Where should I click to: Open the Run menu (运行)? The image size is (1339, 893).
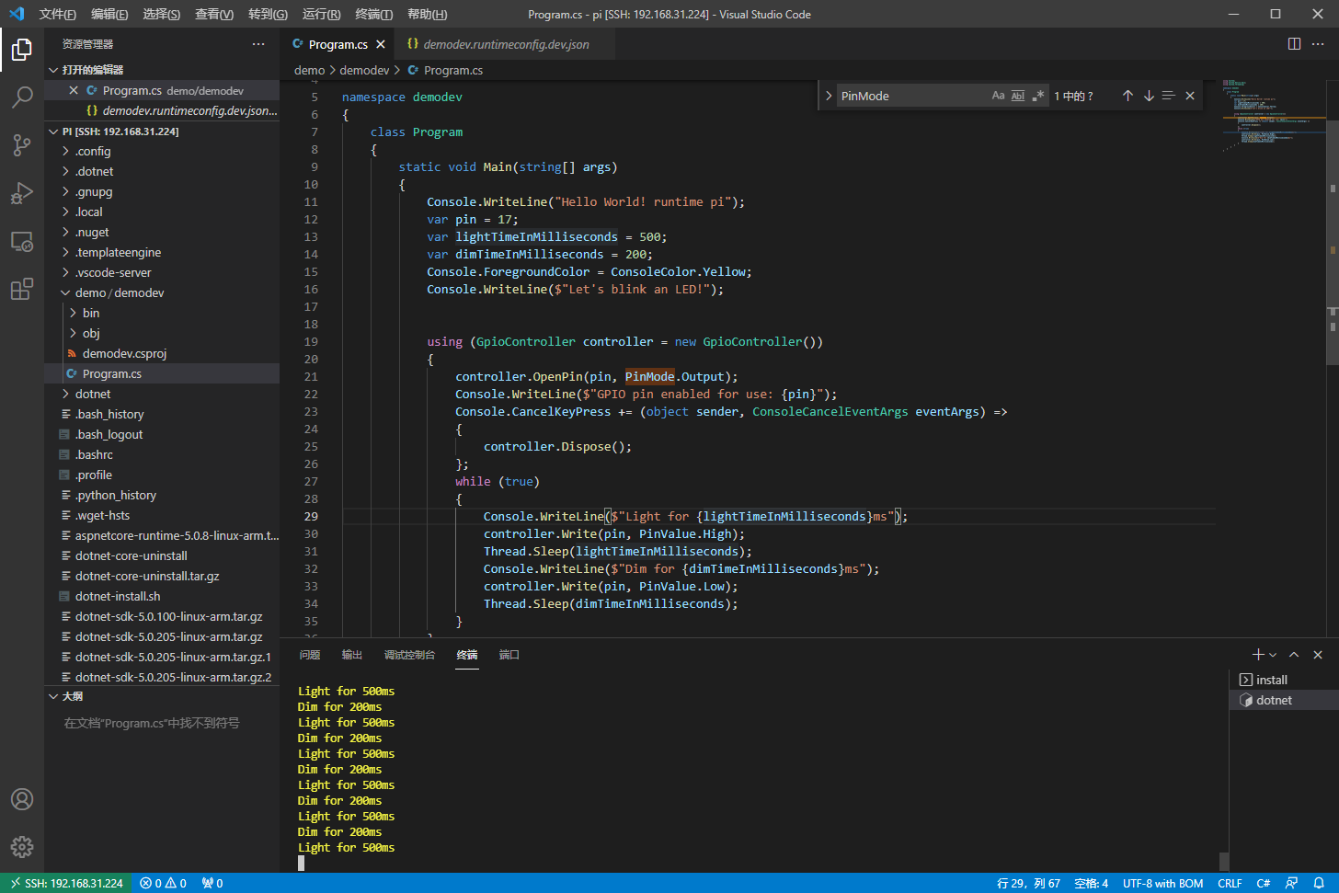coord(321,14)
